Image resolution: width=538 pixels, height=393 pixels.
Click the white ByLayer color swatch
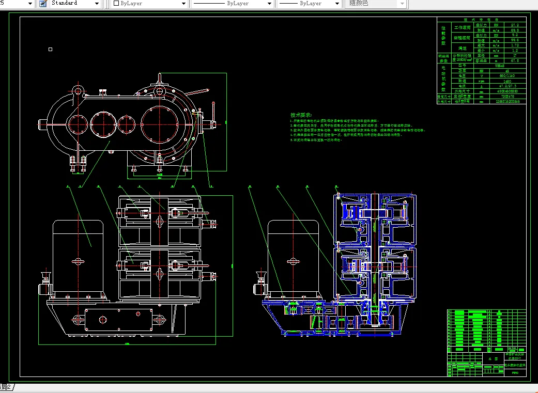tap(116, 4)
